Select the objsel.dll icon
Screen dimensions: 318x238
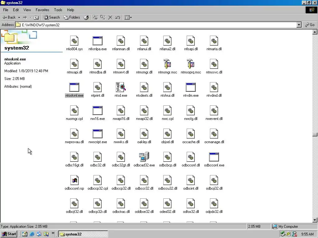coord(167,134)
